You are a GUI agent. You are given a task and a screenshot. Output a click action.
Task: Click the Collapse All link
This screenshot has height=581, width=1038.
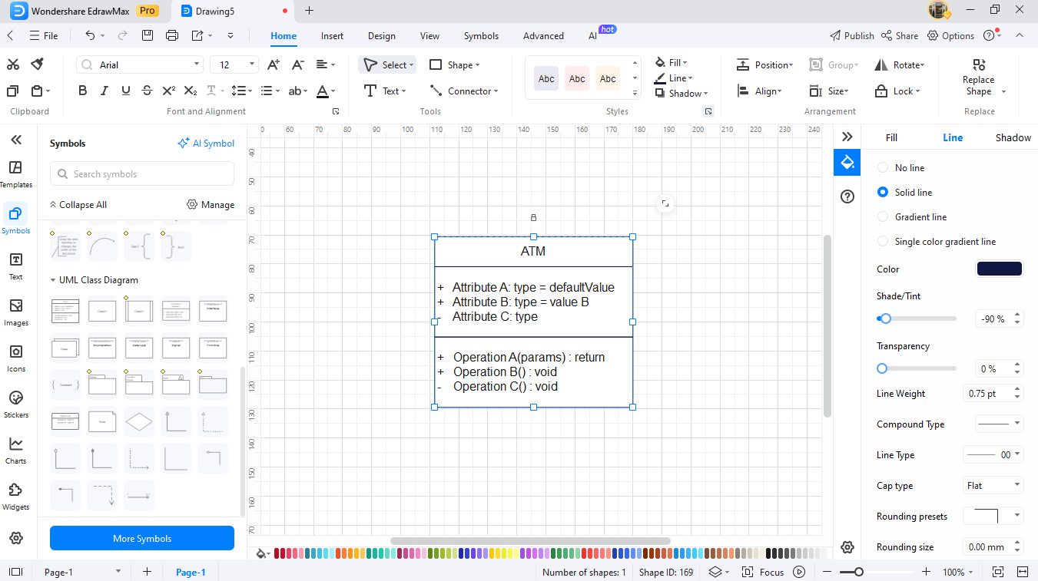point(78,205)
